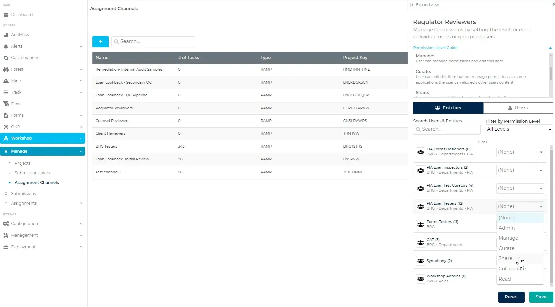Select the Assignment Channels sidebar item

tap(37, 183)
